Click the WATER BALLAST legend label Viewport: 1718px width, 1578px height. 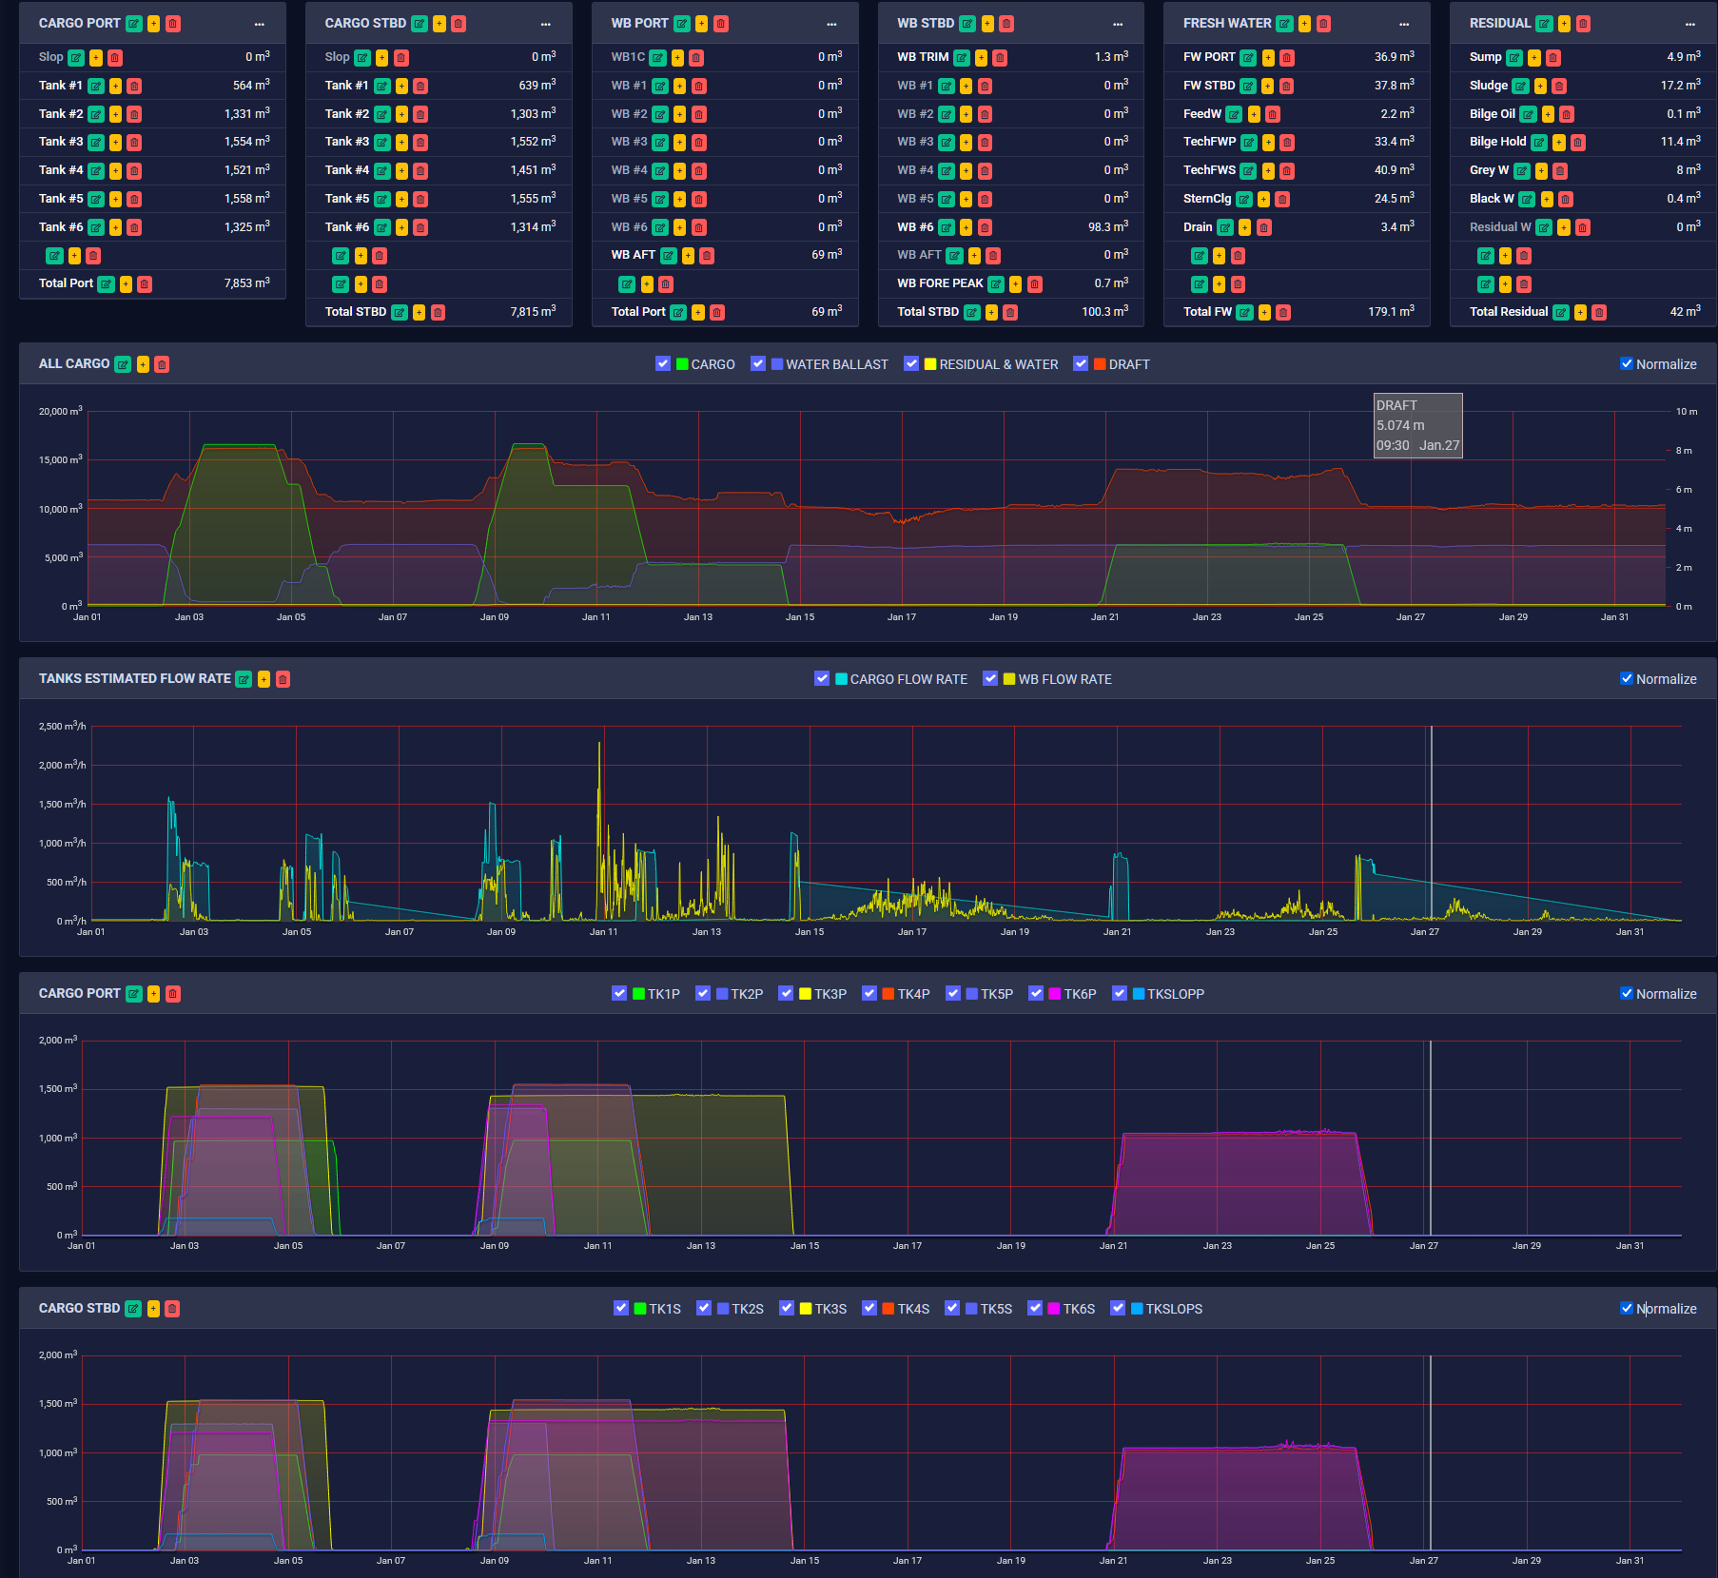coord(840,363)
